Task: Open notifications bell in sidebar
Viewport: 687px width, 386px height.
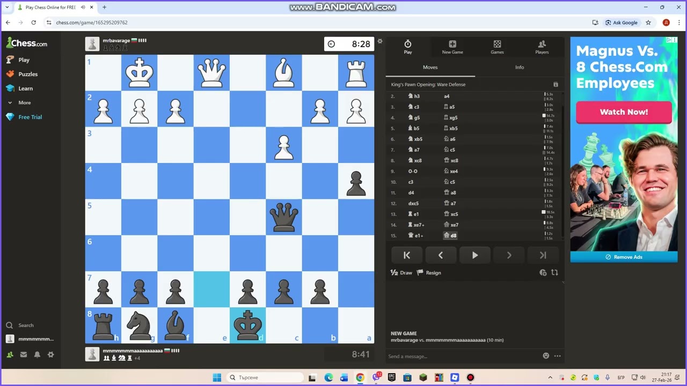Action: tap(37, 354)
